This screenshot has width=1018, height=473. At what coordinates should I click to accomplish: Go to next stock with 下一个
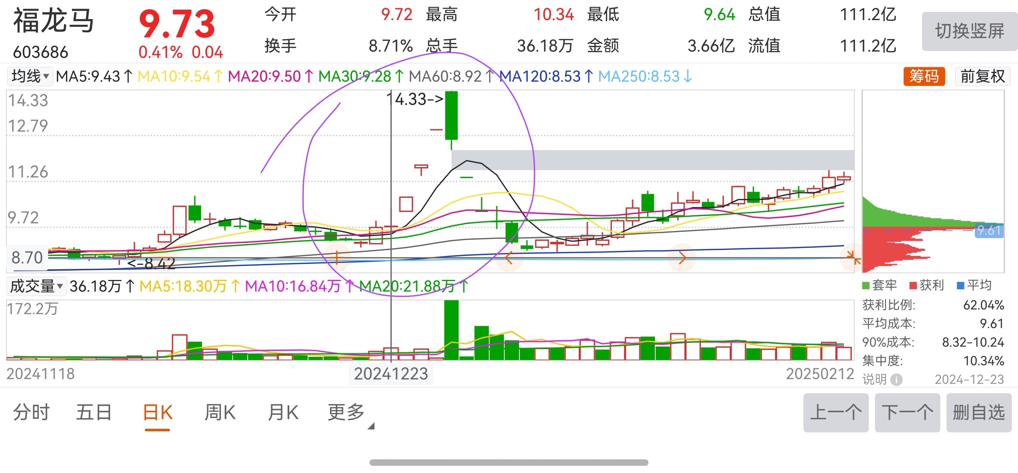(907, 413)
